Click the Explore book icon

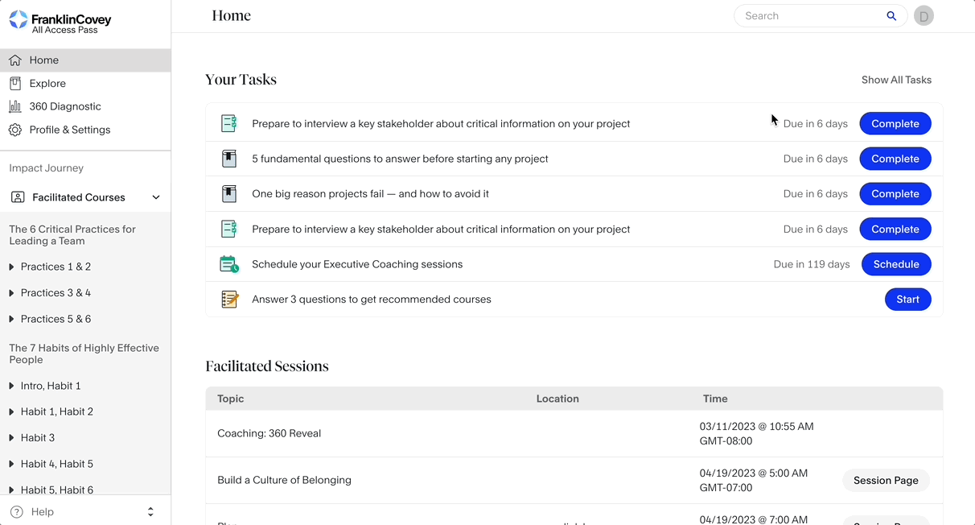pyautogui.click(x=15, y=83)
